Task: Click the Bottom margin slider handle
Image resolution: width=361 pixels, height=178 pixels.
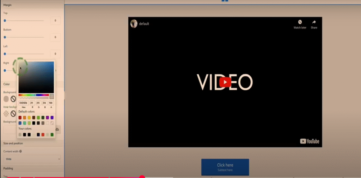Action: coord(5,37)
